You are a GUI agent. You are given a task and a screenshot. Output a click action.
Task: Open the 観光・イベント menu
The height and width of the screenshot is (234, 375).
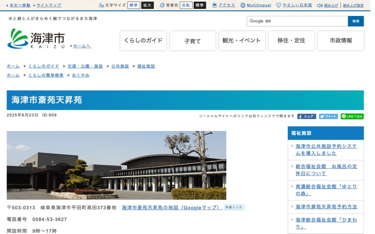[242, 41]
